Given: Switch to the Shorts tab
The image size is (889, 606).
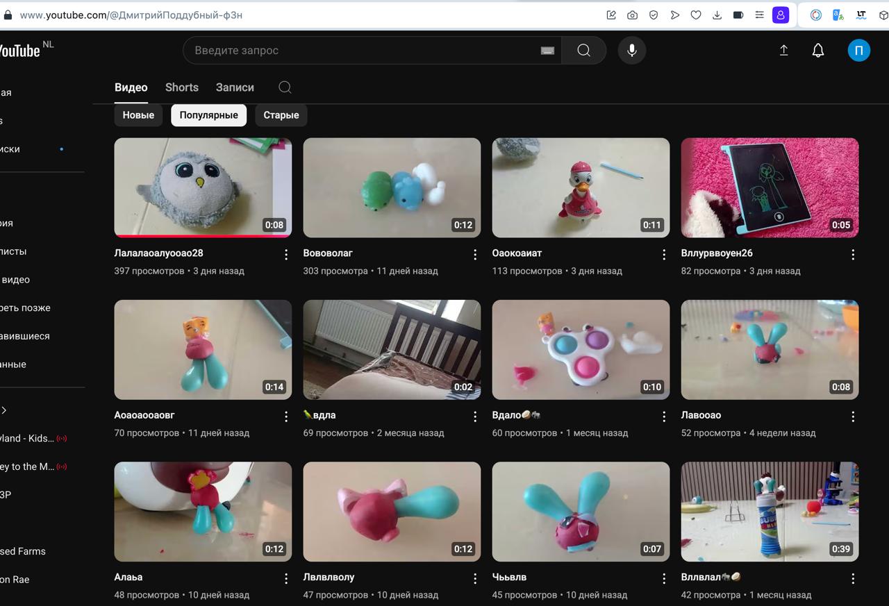Looking at the screenshot, I should pos(182,87).
